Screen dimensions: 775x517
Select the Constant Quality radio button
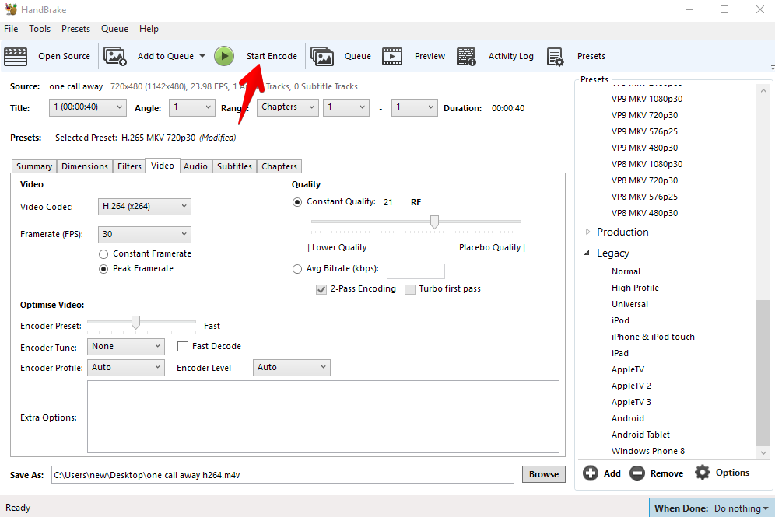(x=297, y=202)
